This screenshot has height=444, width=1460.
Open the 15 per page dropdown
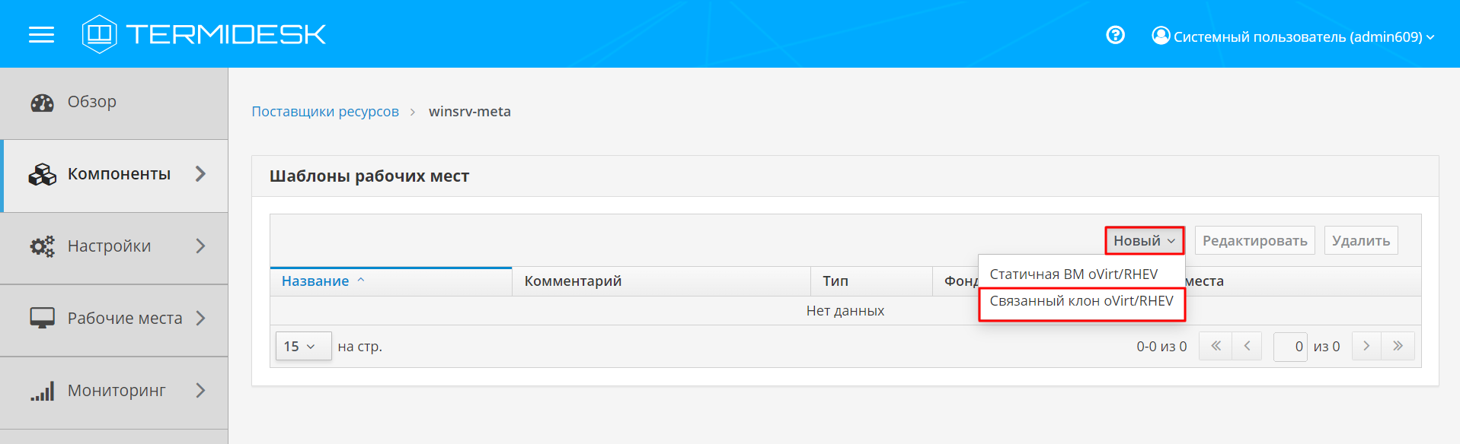click(x=303, y=346)
